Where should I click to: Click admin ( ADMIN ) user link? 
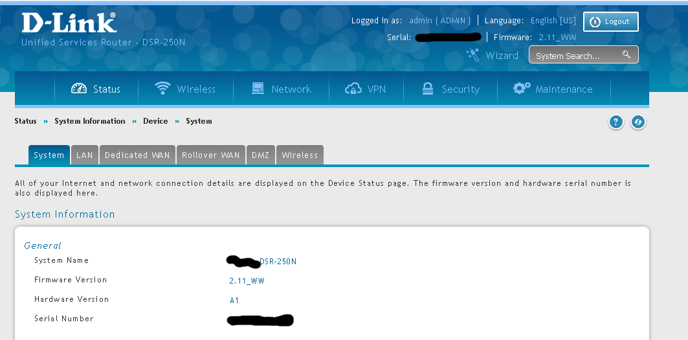[x=440, y=21]
